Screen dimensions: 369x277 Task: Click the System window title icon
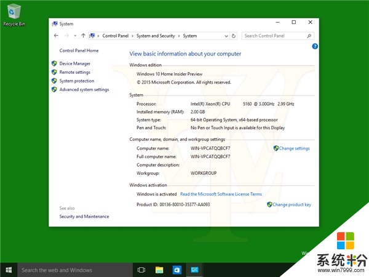click(x=55, y=23)
